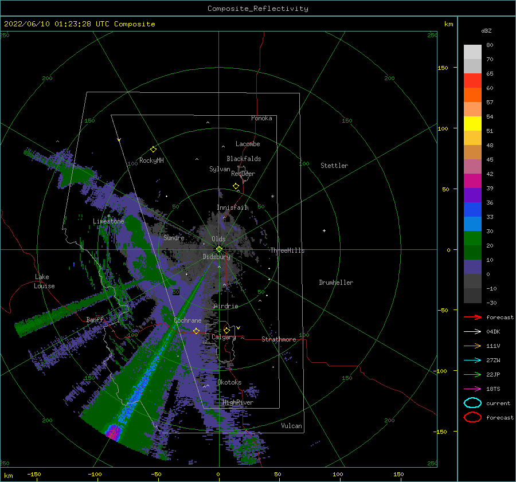Click the ThreeHills label
Image resolution: width=516 pixels, height=482 pixels.
[x=287, y=250]
